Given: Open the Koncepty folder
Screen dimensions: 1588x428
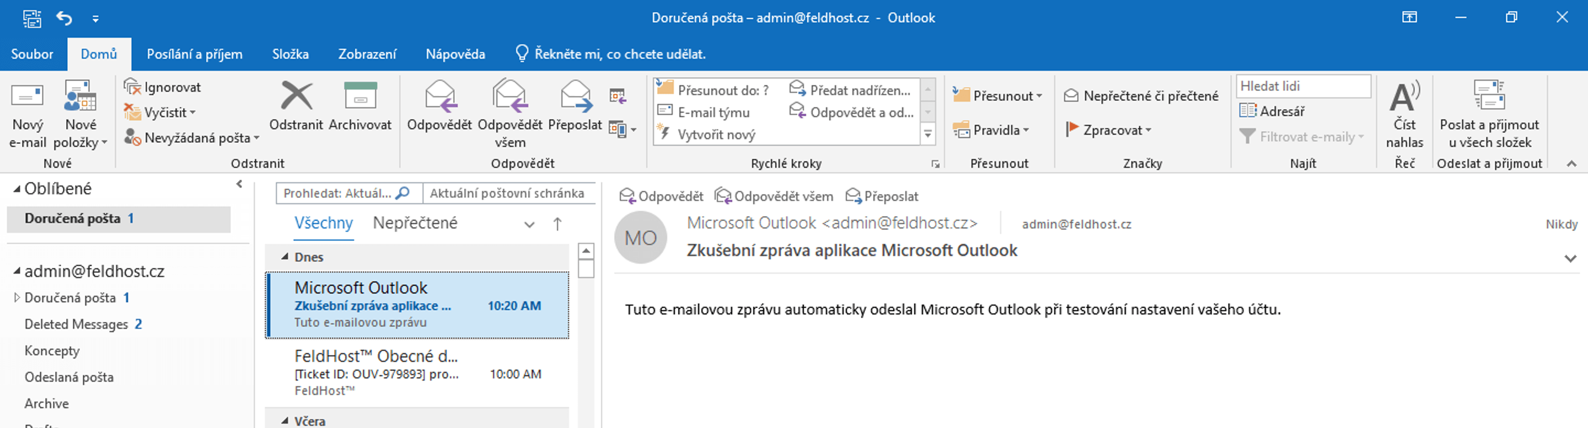Looking at the screenshot, I should [x=52, y=351].
